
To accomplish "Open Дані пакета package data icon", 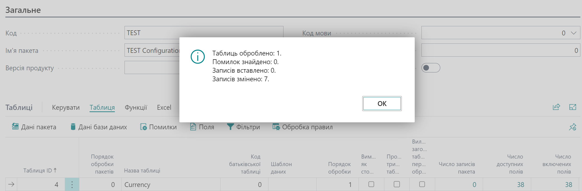I will [15, 127].
